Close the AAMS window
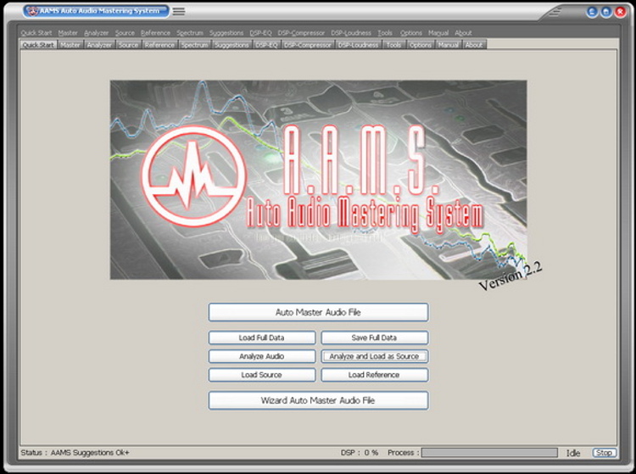Image resolution: width=636 pixels, height=474 pixels. click(620, 12)
